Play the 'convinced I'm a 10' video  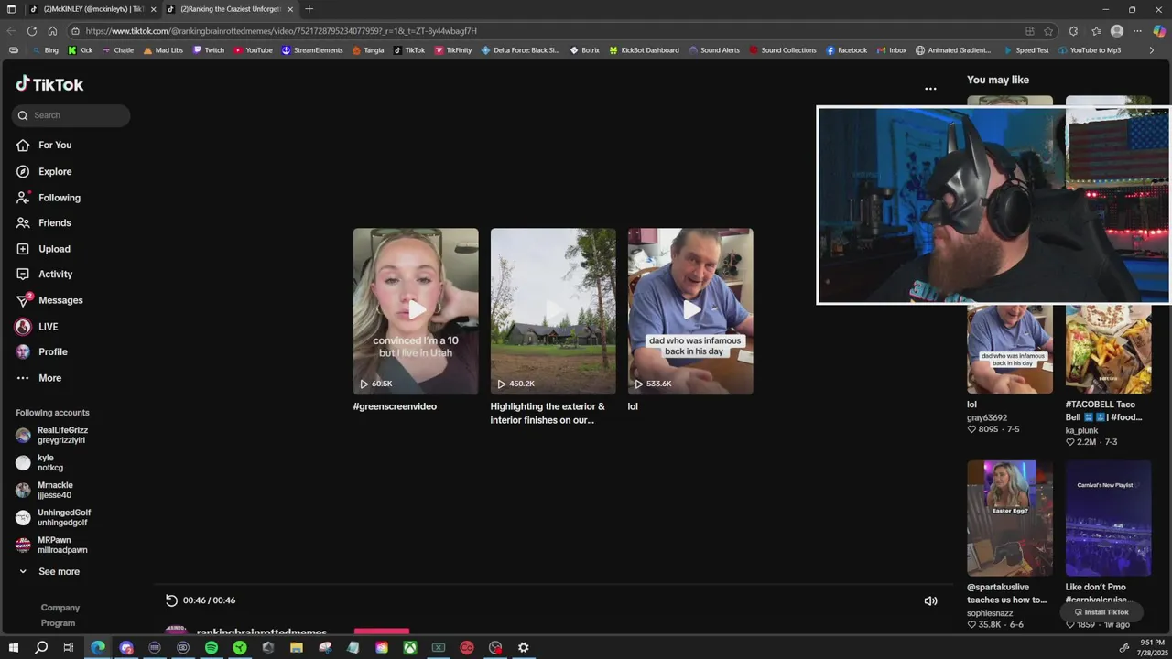tap(416, 311)
